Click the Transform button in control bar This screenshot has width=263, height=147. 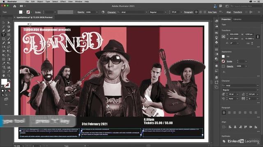(238, 12)
